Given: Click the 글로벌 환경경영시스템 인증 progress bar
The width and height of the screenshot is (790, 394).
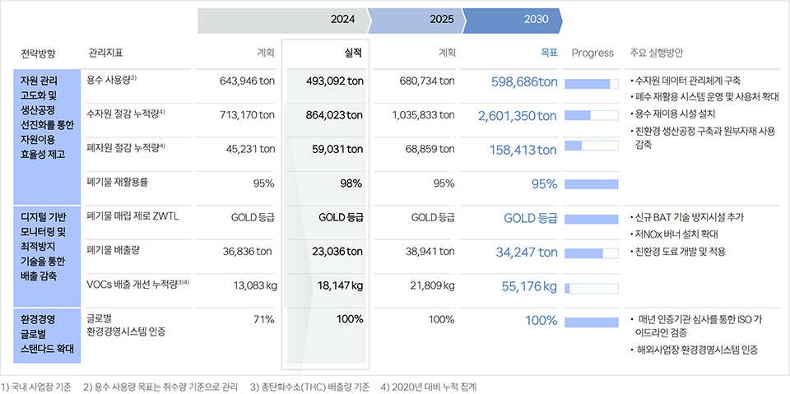Looking at the screenshot, I should tap(592, 321).
